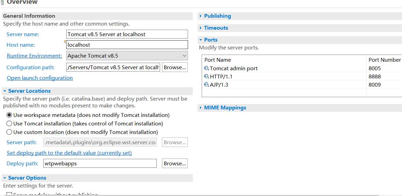Click the Tomcat admin port row icon
The width and height of the screenshot is (402, 196).
[x=206, y=68]
